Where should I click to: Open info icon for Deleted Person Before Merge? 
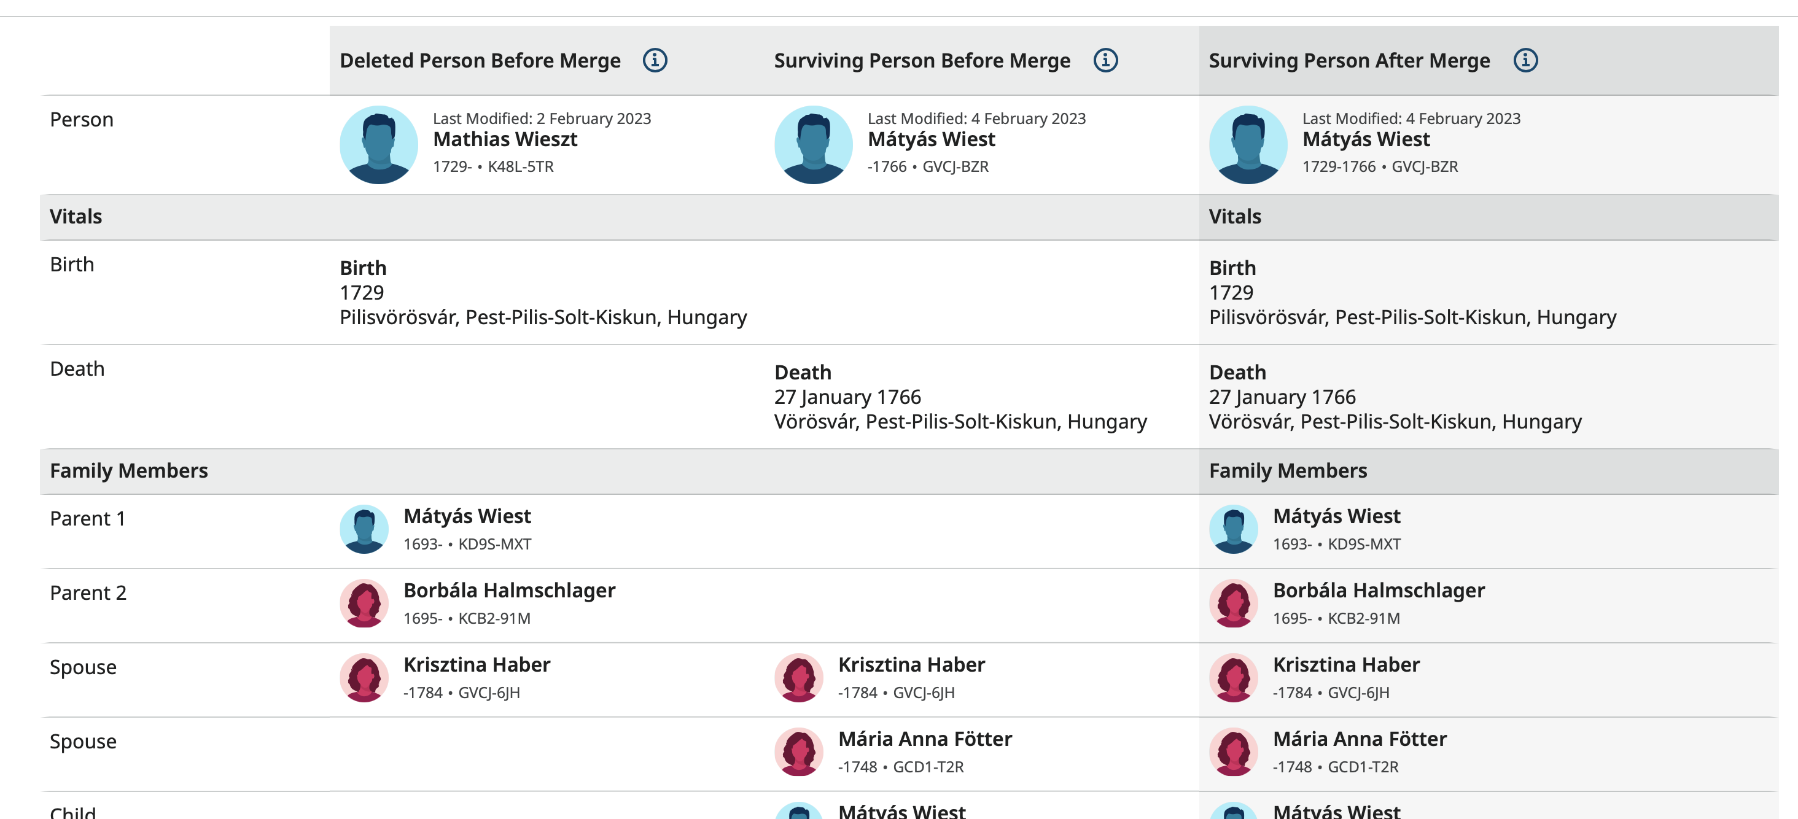(x=655, y=61)
